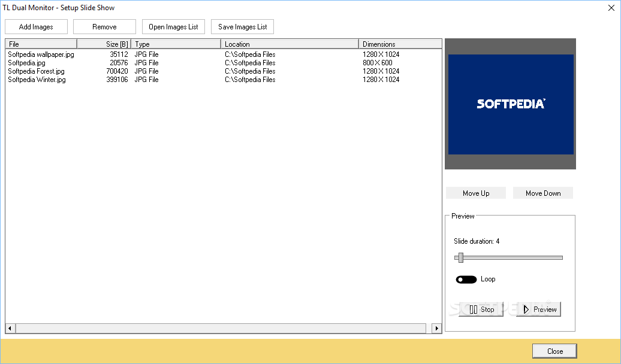This screenshot has width=621, height=364.
Task: Sort list by Type column header
Action: (x=176, y=44)
